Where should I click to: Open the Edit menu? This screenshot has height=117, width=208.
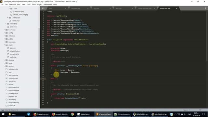6,5
